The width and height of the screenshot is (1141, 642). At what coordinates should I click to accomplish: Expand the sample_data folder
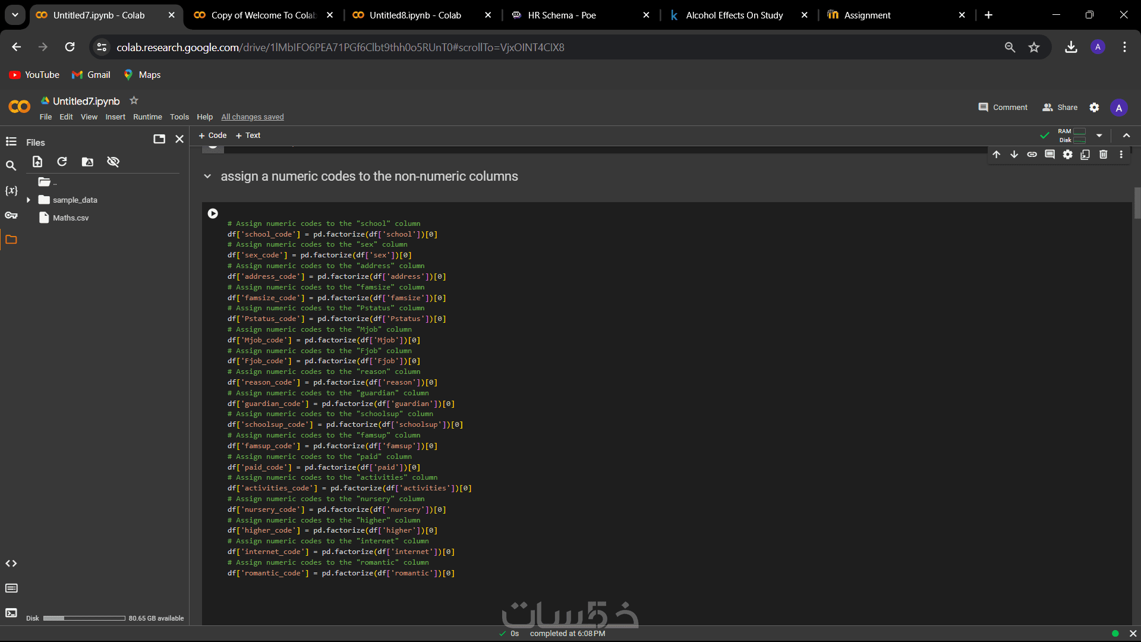29,200
